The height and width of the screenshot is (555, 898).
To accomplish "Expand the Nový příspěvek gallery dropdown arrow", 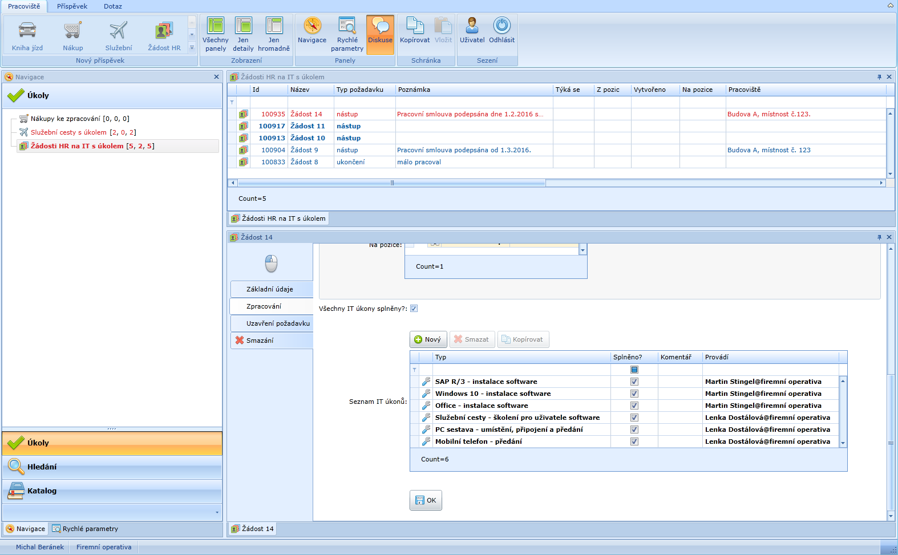I will pyautogui.click(x=192, y=48).
